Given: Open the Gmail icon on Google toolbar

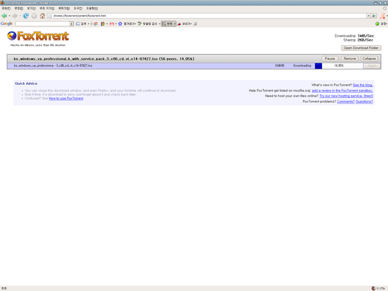Looking at the screenshot, I should click(112, 24).
